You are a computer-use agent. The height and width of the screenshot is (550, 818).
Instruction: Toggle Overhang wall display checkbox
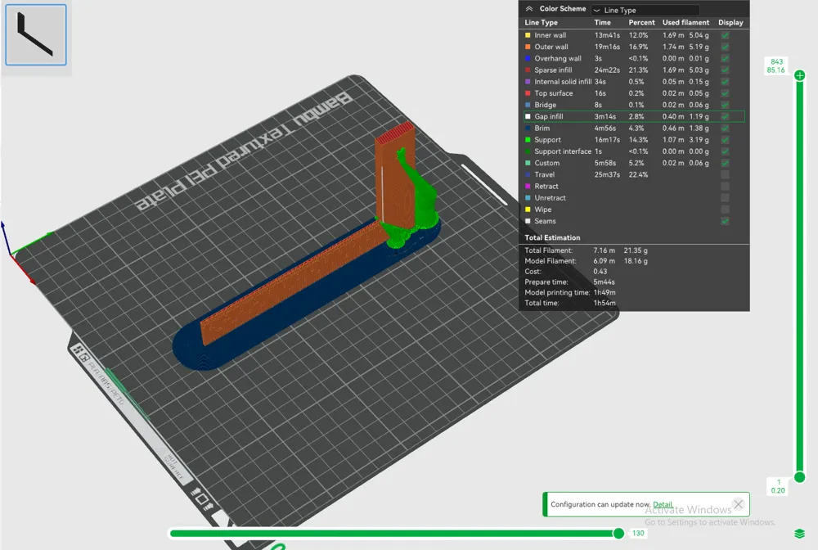click(x=725, y=58)
